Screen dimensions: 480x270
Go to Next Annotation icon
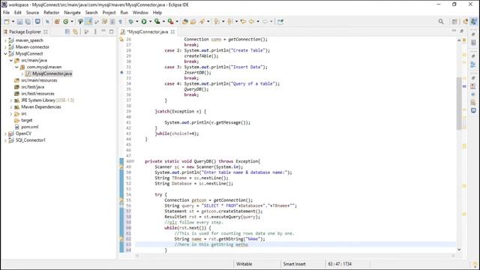pos(217,22)
